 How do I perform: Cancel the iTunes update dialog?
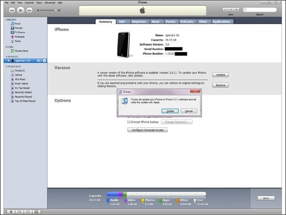click(x=189, y=111)
